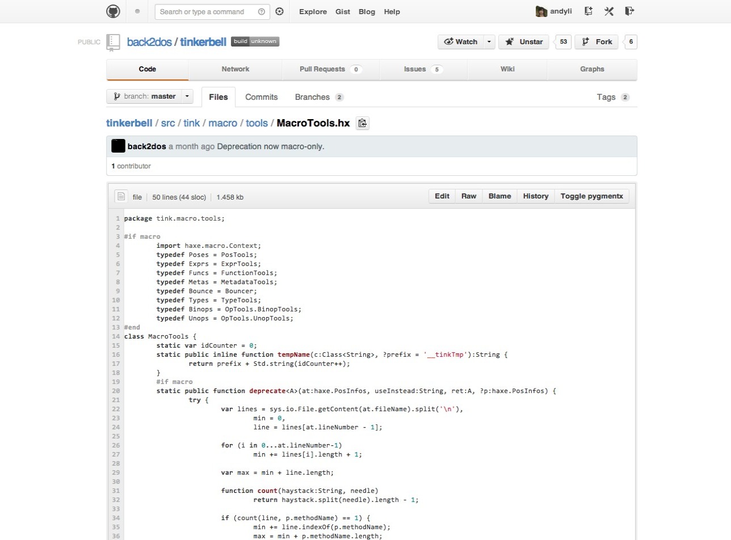Click the notifications dot indicator
Image resolution: width=731 pixels, height=540 pixels.
coord(137,11)
